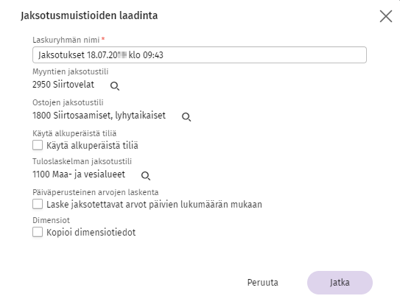Screen dimensions: 400x307
Task: Click the Peruuta button
Action: coord(263,283)
